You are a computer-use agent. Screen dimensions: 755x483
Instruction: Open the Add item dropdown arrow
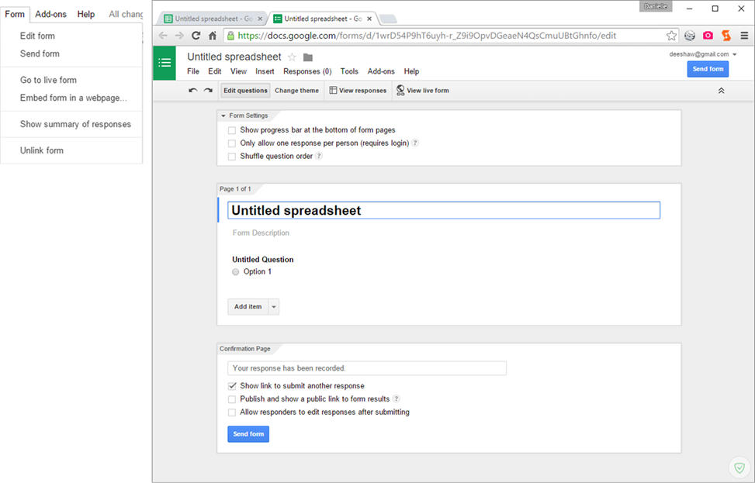coord(273,307)
